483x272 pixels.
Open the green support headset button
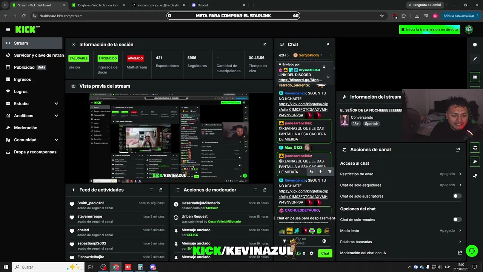[471, 250]
